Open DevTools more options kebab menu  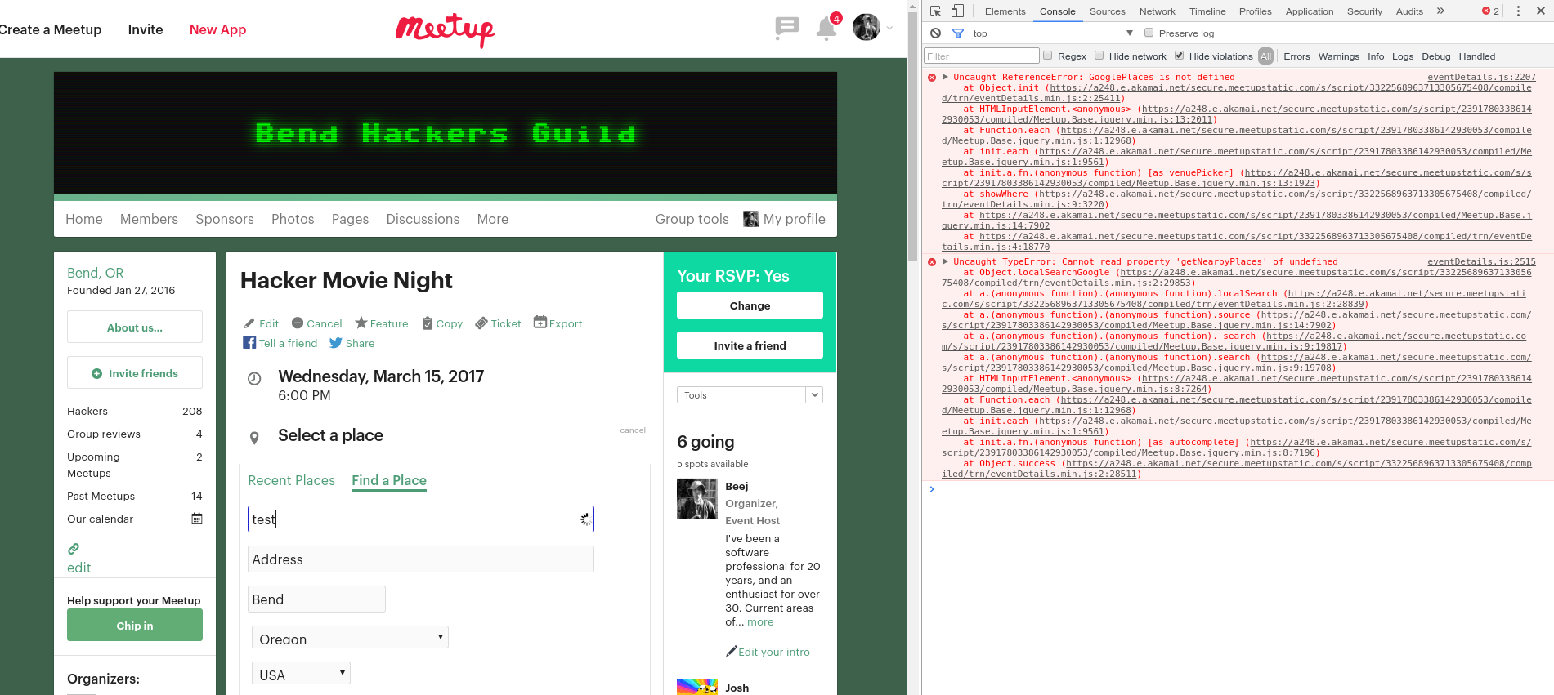point(1518,11)
